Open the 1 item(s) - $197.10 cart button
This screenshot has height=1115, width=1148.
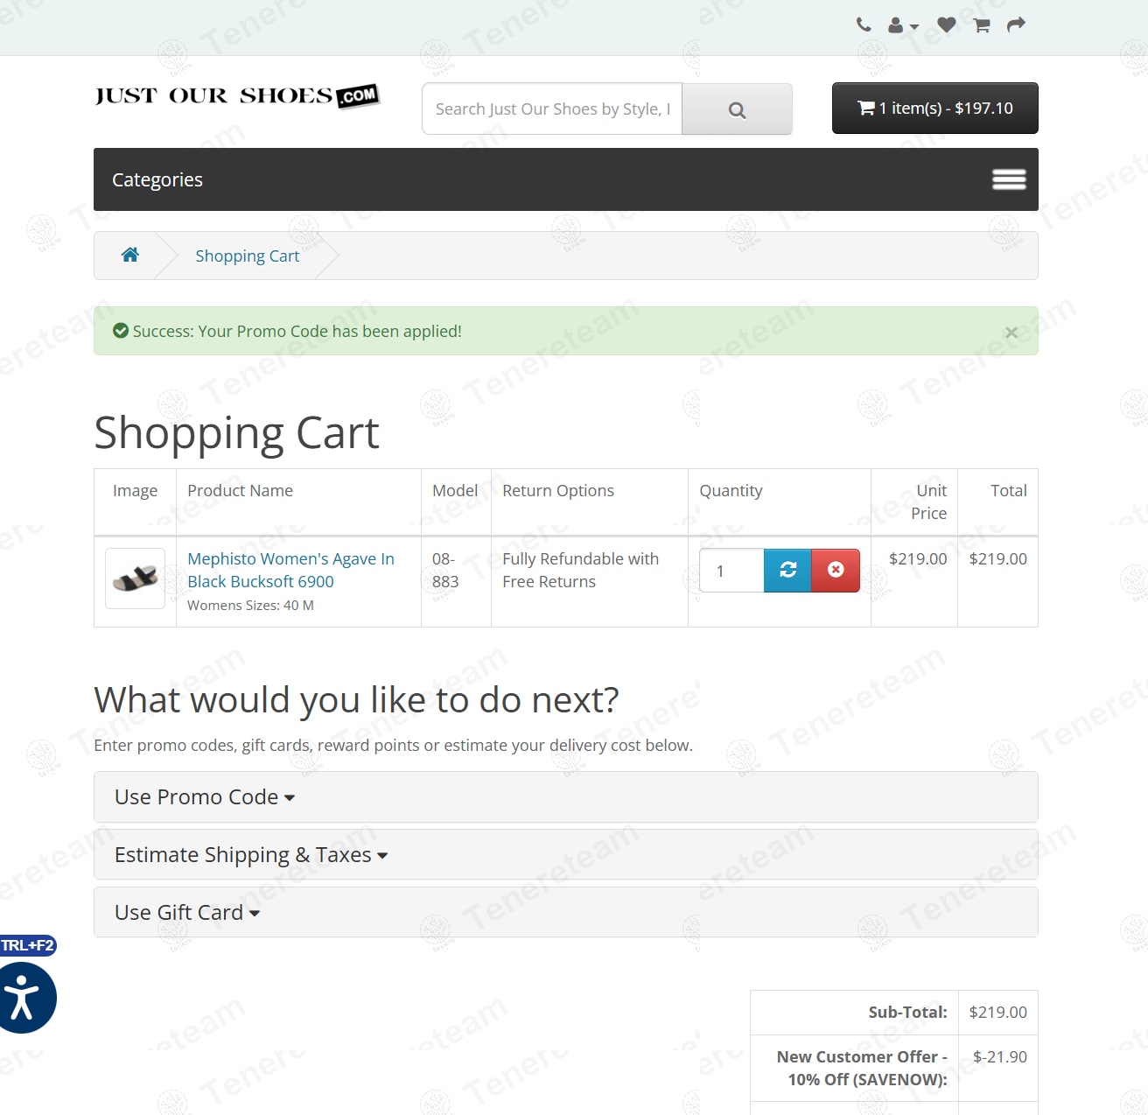934,108
